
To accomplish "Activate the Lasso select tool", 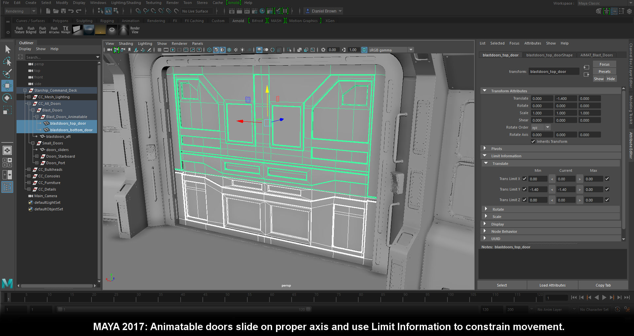I will (x=7, y=61).
